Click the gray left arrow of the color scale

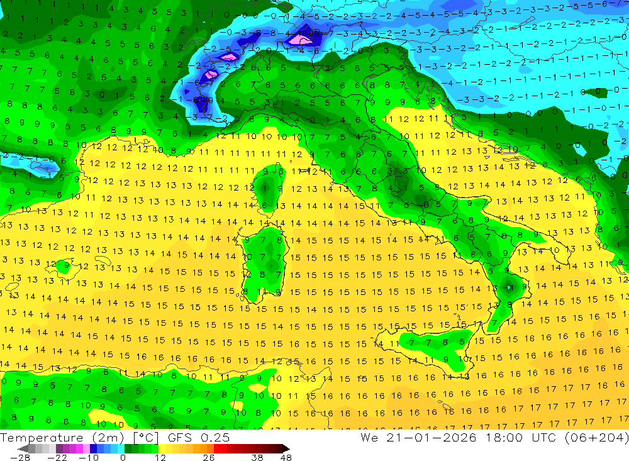pyautogui.click(x=23, y=448)
